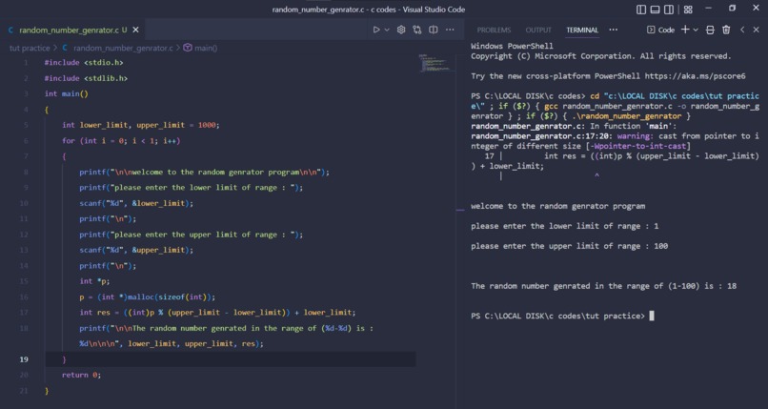Click the 'scanf("%d", &upper_limit);' line
Image resolution: width=768 pixels, height=409 pixels.
click(136, 250)
